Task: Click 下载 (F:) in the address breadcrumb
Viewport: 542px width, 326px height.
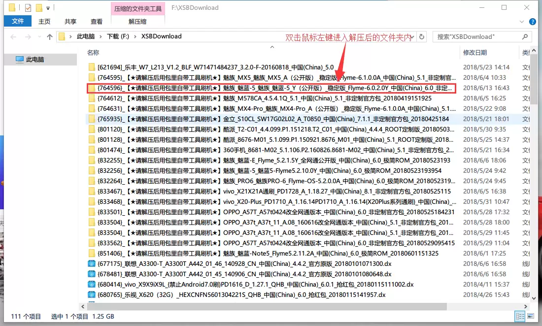Action: tap(118, 36)
